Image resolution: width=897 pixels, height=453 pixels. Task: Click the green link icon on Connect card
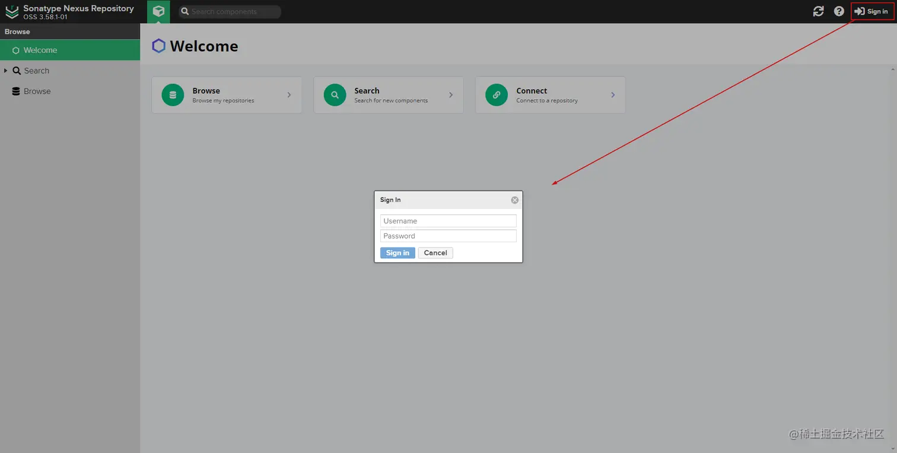497,95
